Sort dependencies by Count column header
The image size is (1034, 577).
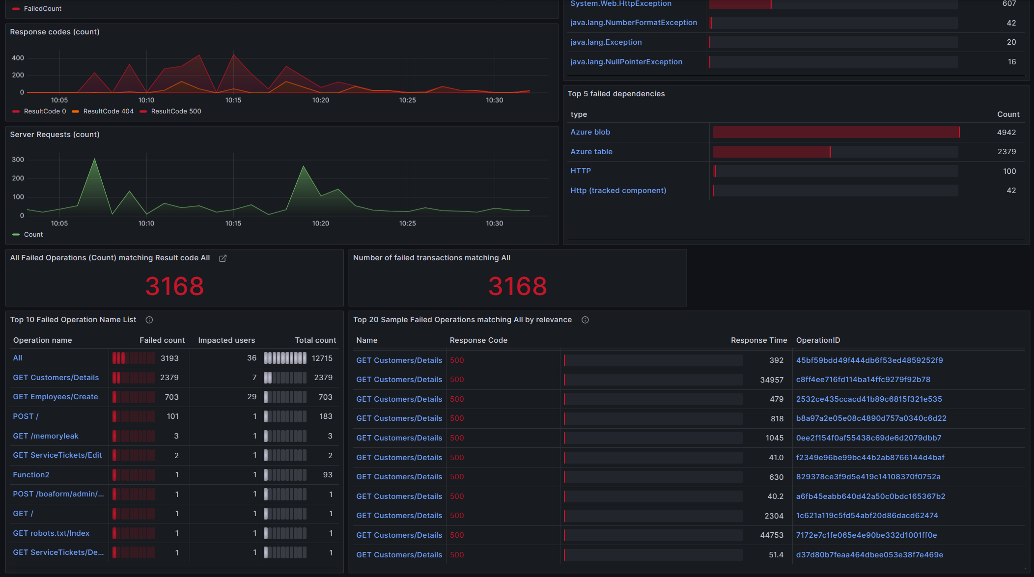point(1008,114)
